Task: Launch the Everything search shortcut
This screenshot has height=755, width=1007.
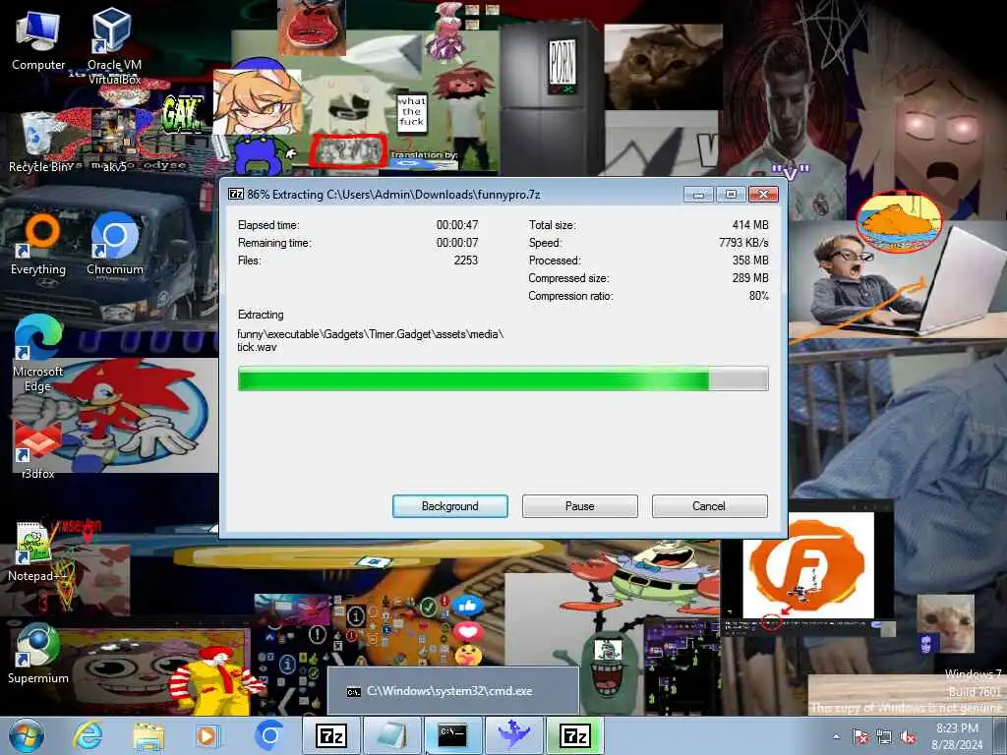Action: (38, 245)
